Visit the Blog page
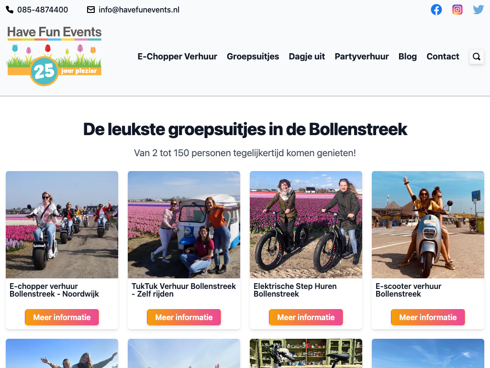 pyautogui.click(x=408, y=57)
